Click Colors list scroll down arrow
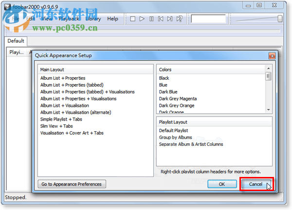This screenshot has width=292, height=210. 268,110
